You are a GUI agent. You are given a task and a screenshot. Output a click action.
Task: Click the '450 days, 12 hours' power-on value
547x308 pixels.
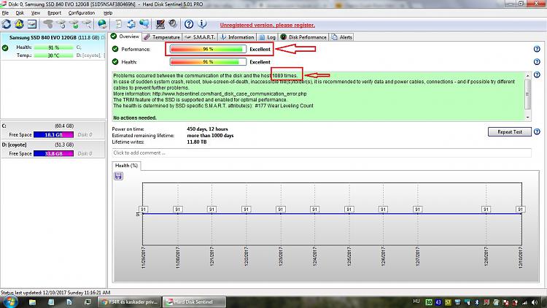click(x=207, y=129)
